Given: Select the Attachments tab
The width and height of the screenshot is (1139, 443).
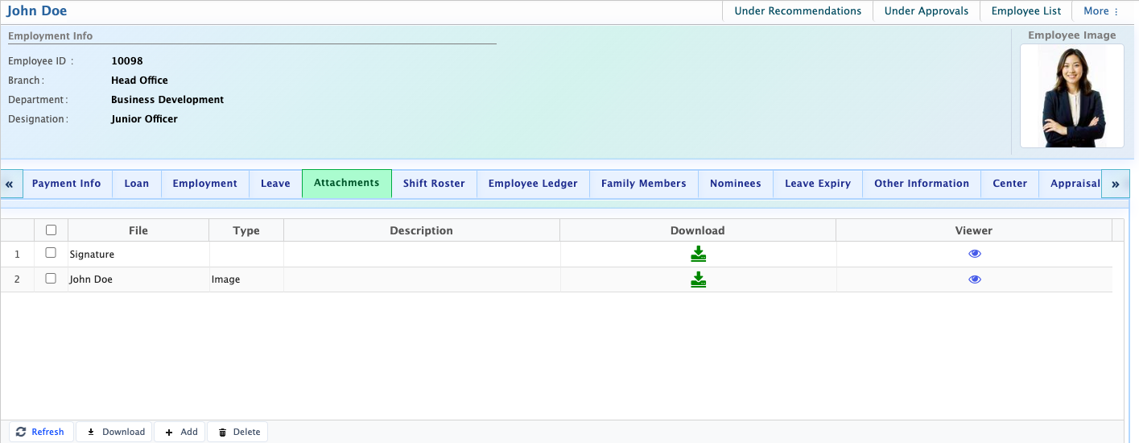Looking at the screenshot, I should 347,183.
